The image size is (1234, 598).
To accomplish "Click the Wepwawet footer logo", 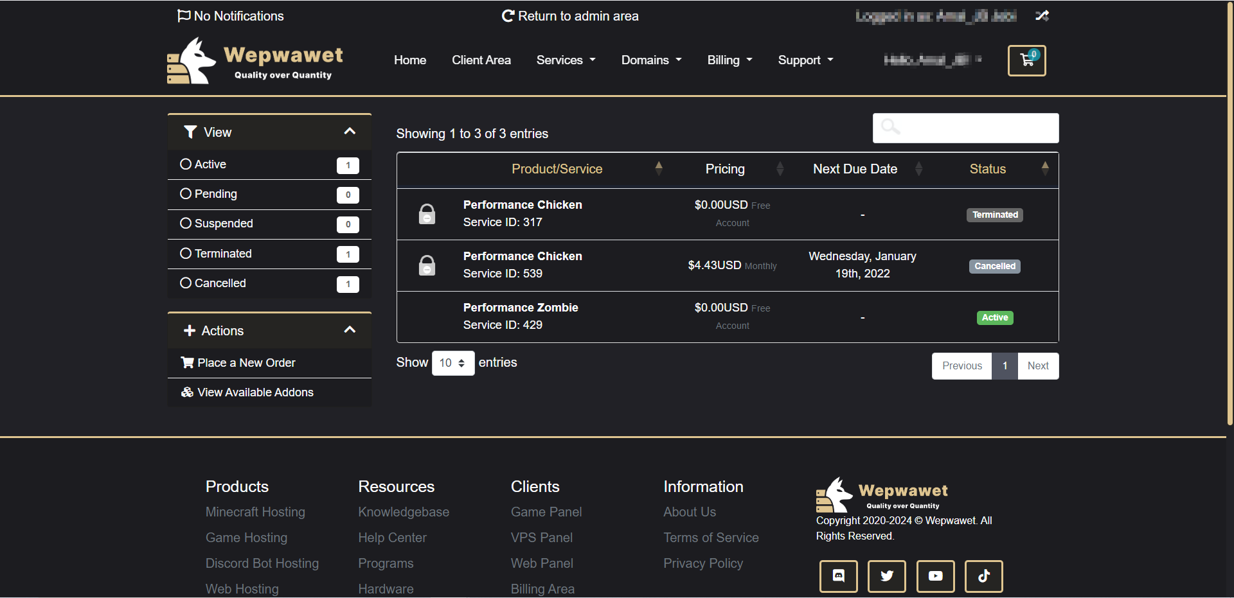I will click(x=882, y=495).
